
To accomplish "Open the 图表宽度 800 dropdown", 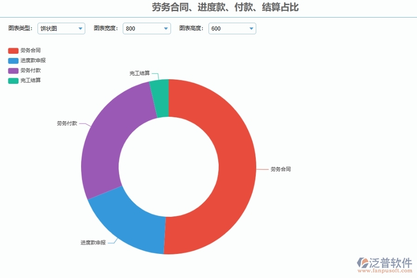I will click(x=146, y=28).
